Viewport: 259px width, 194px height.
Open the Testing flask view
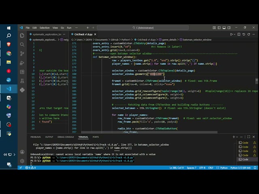pos(22,81)
